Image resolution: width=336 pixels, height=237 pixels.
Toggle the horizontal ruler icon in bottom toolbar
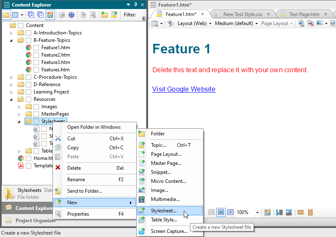tap(300, 212)
